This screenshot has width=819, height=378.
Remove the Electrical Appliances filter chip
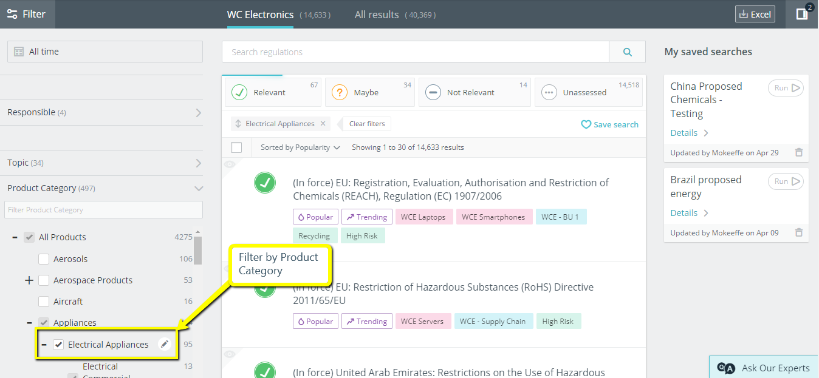tap(321, 123)
